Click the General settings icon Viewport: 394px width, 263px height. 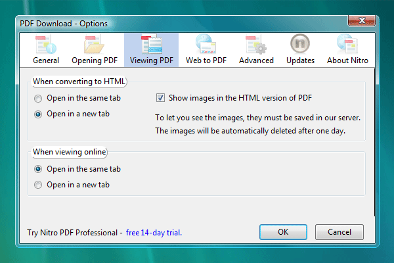(46, 44)
